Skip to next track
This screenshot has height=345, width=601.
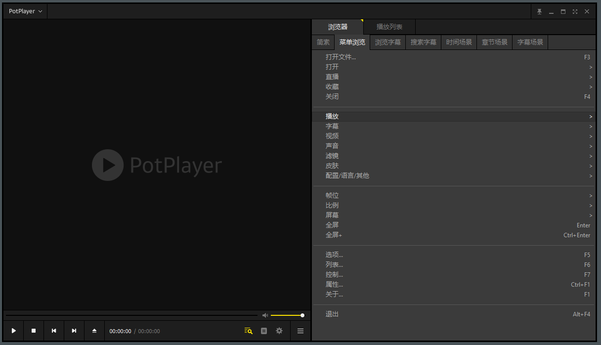pyautogui.click(x=74, y=331)
